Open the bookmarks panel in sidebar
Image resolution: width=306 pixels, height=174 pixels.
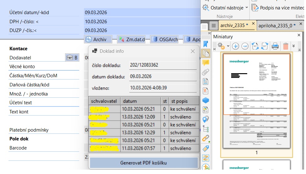(x=206, y=44)
